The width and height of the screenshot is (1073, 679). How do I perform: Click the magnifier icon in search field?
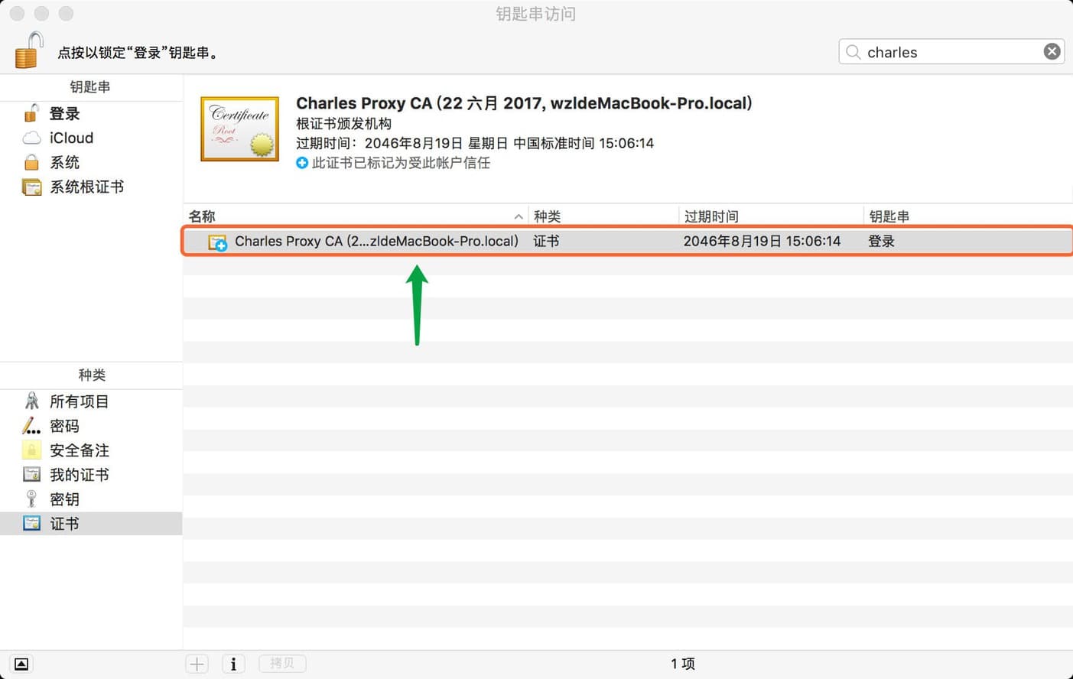click(853, 52)
